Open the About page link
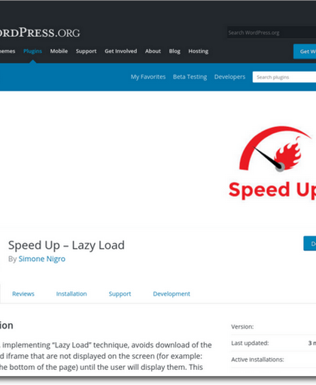This screenshot has height=385, width=316. tap(153, 51)
